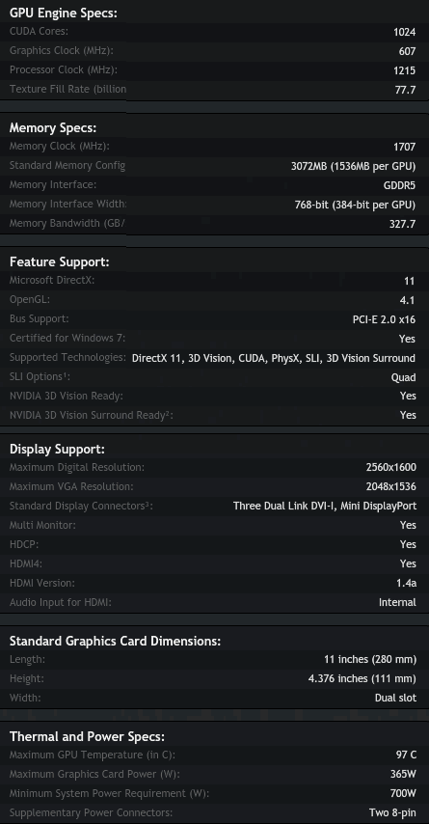Click NVIDIA 3D Vision Surround Ready label
Screen dimensions: 429x824
[92, 415]
